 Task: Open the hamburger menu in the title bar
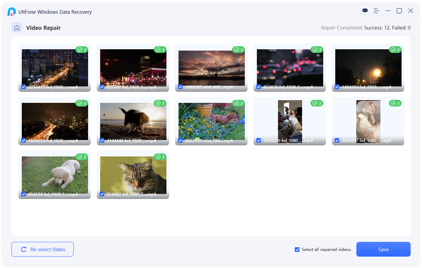tap(376, 10)
